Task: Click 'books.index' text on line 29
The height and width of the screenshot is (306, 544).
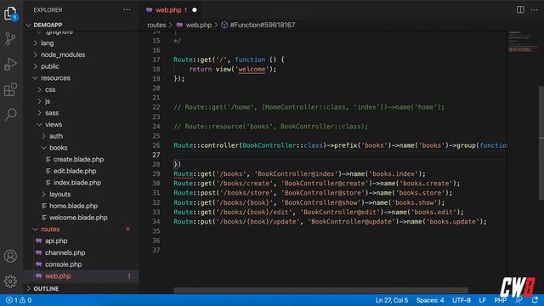Action: [394, 173]
